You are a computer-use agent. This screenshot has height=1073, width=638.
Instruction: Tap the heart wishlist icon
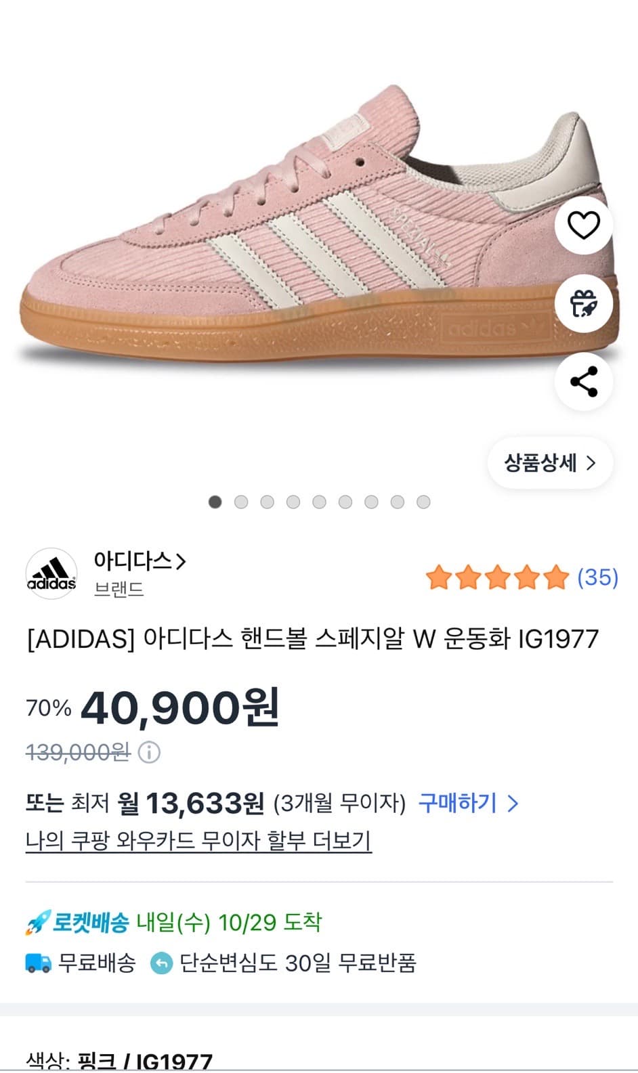pyautogui.click(x=583, y=225)
